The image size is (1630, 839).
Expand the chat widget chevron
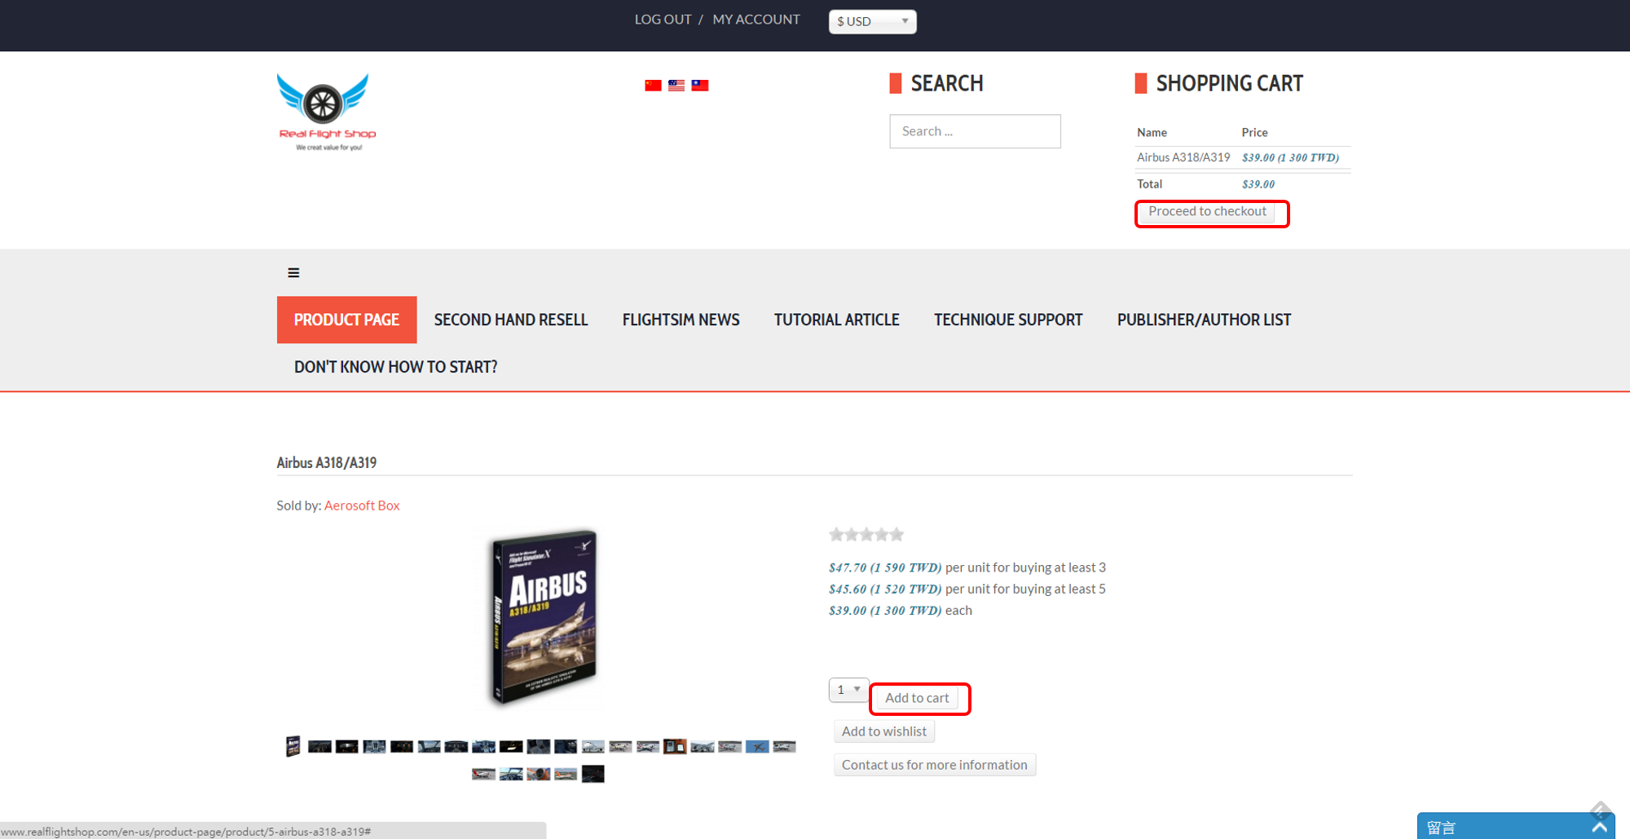[x=1599, y=828]
